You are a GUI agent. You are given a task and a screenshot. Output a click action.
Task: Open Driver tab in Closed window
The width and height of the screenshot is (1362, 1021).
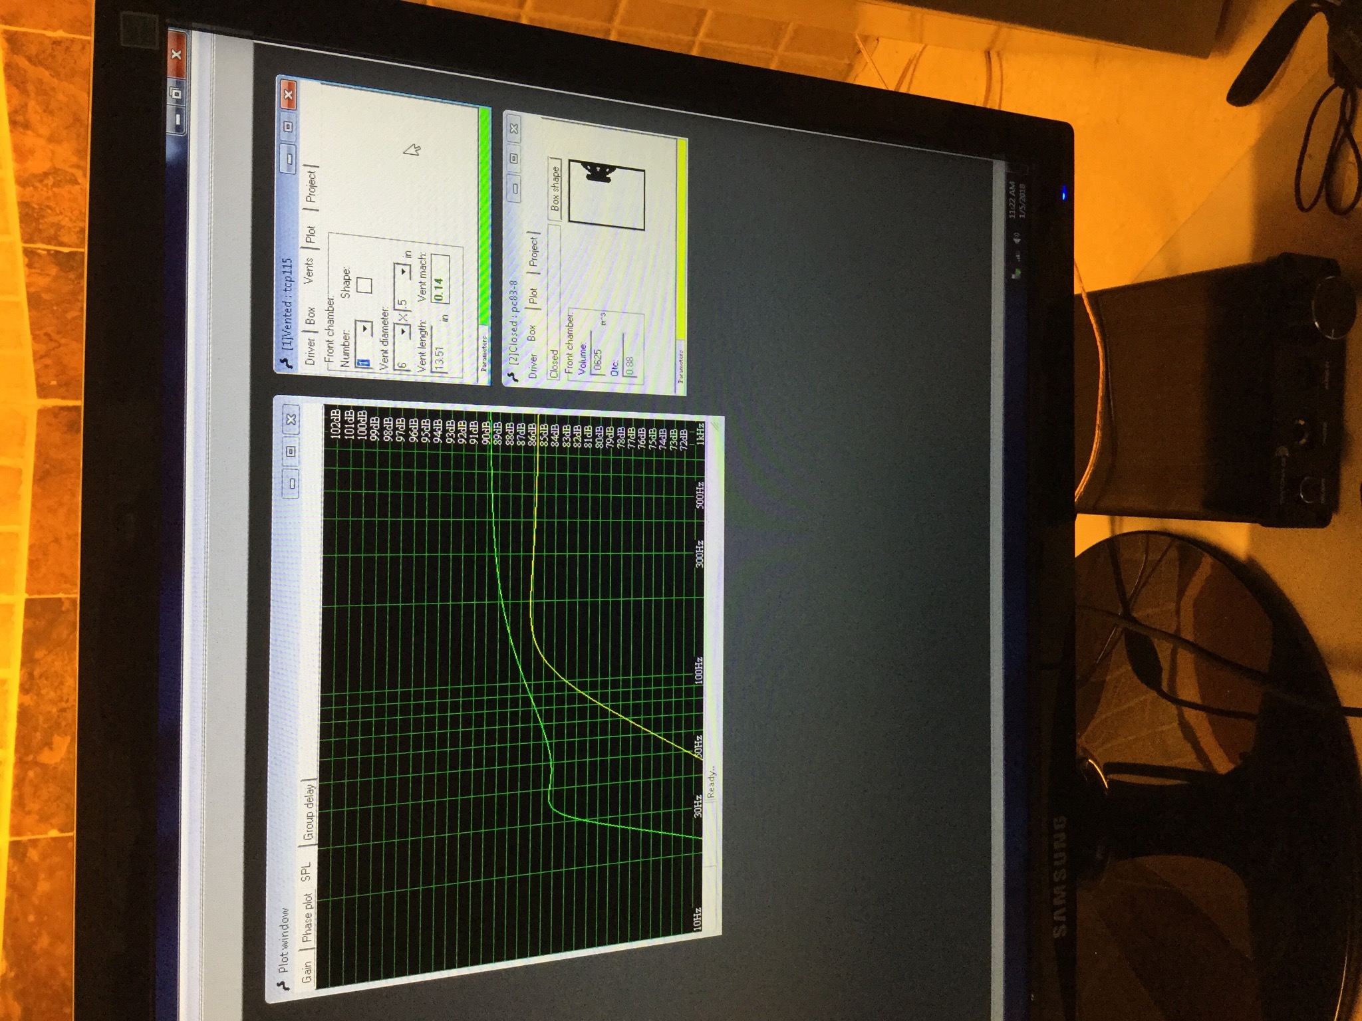pos(532,366)
